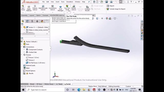
Task: Open the Connections Advisor
Action: pos(53,8)
